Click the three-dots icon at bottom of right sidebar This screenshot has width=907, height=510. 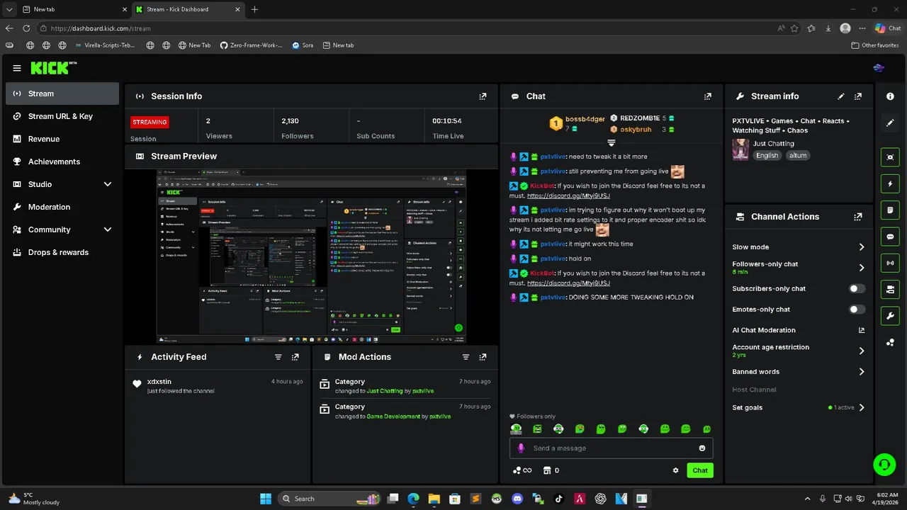point(890,343)
